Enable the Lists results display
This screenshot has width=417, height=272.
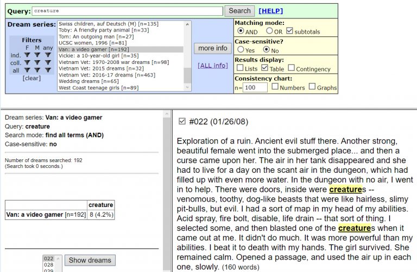(240, 68)
